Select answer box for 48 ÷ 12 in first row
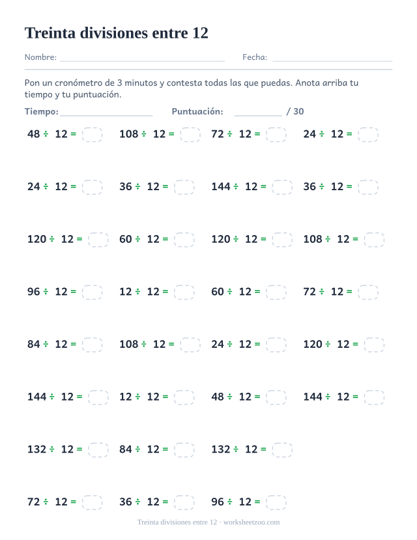 93,135
